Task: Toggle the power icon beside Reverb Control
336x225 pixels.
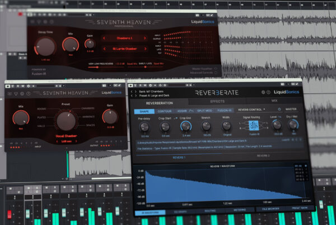Action: [279, 109]
